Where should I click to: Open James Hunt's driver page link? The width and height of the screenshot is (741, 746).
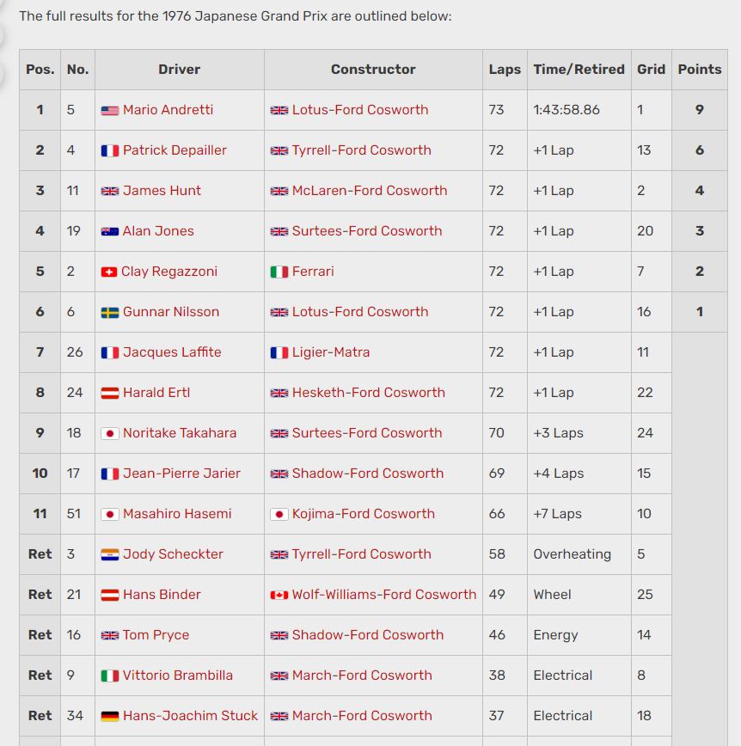(162, 191)
